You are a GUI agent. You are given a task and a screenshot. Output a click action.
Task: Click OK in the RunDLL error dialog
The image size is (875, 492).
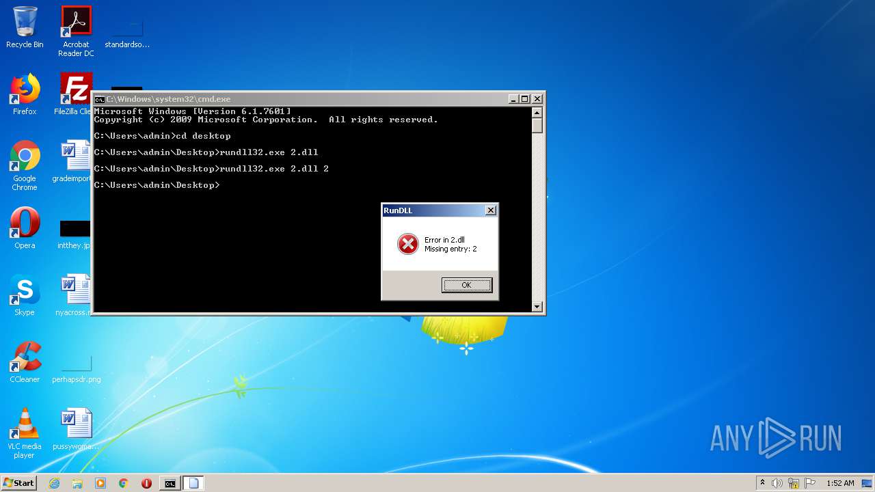(x=466, y=285)
